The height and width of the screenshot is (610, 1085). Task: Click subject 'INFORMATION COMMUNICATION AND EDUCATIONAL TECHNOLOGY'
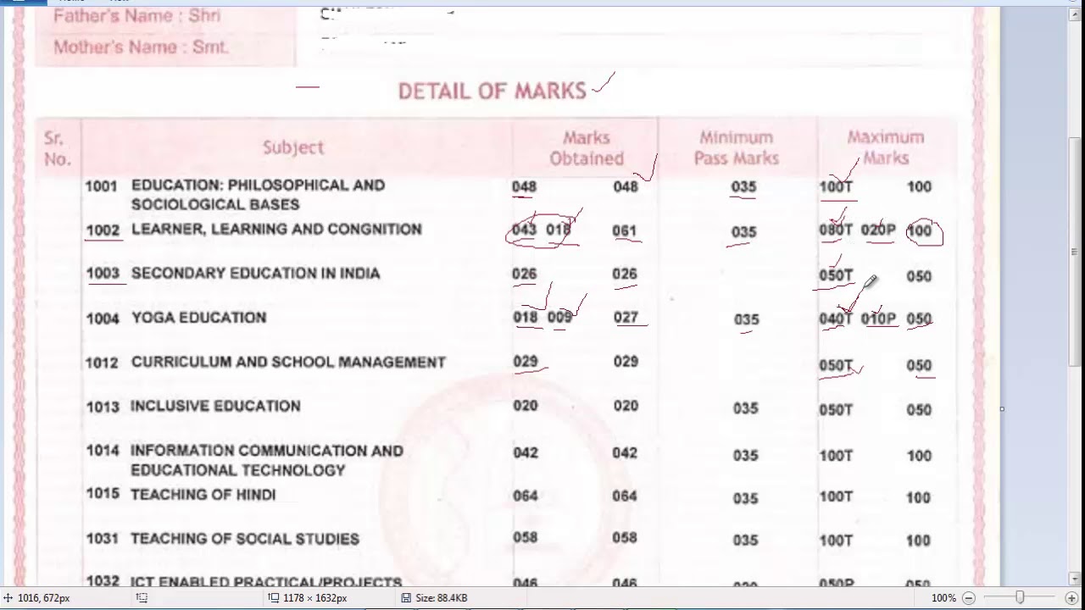[x=267, y=461]
